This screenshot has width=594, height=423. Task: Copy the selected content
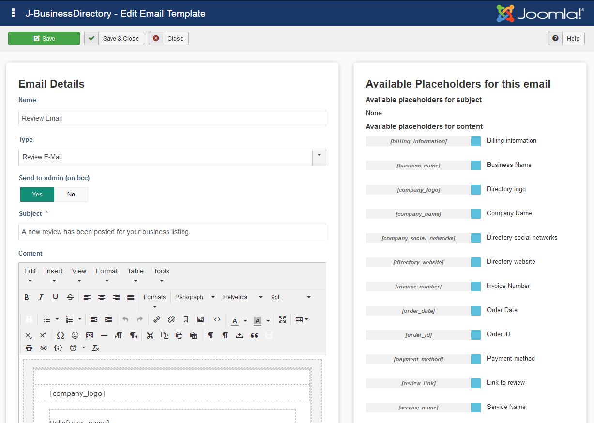click(x=165, y=335)
